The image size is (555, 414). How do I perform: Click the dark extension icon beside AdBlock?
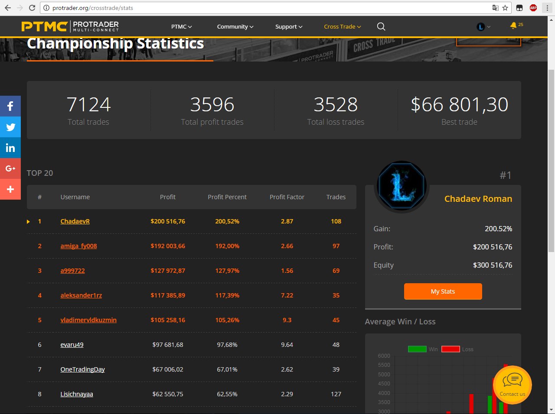(x=519, y=8)
